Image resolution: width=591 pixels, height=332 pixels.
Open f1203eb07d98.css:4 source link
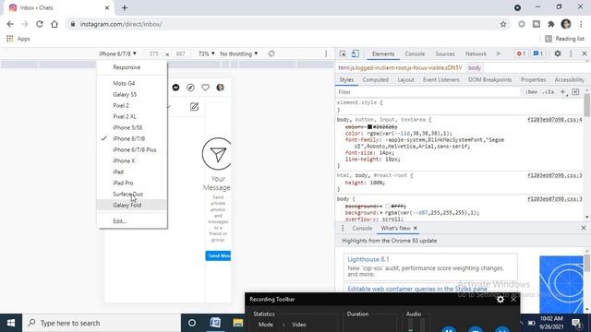pyautogui.click(x=555, y=120)
